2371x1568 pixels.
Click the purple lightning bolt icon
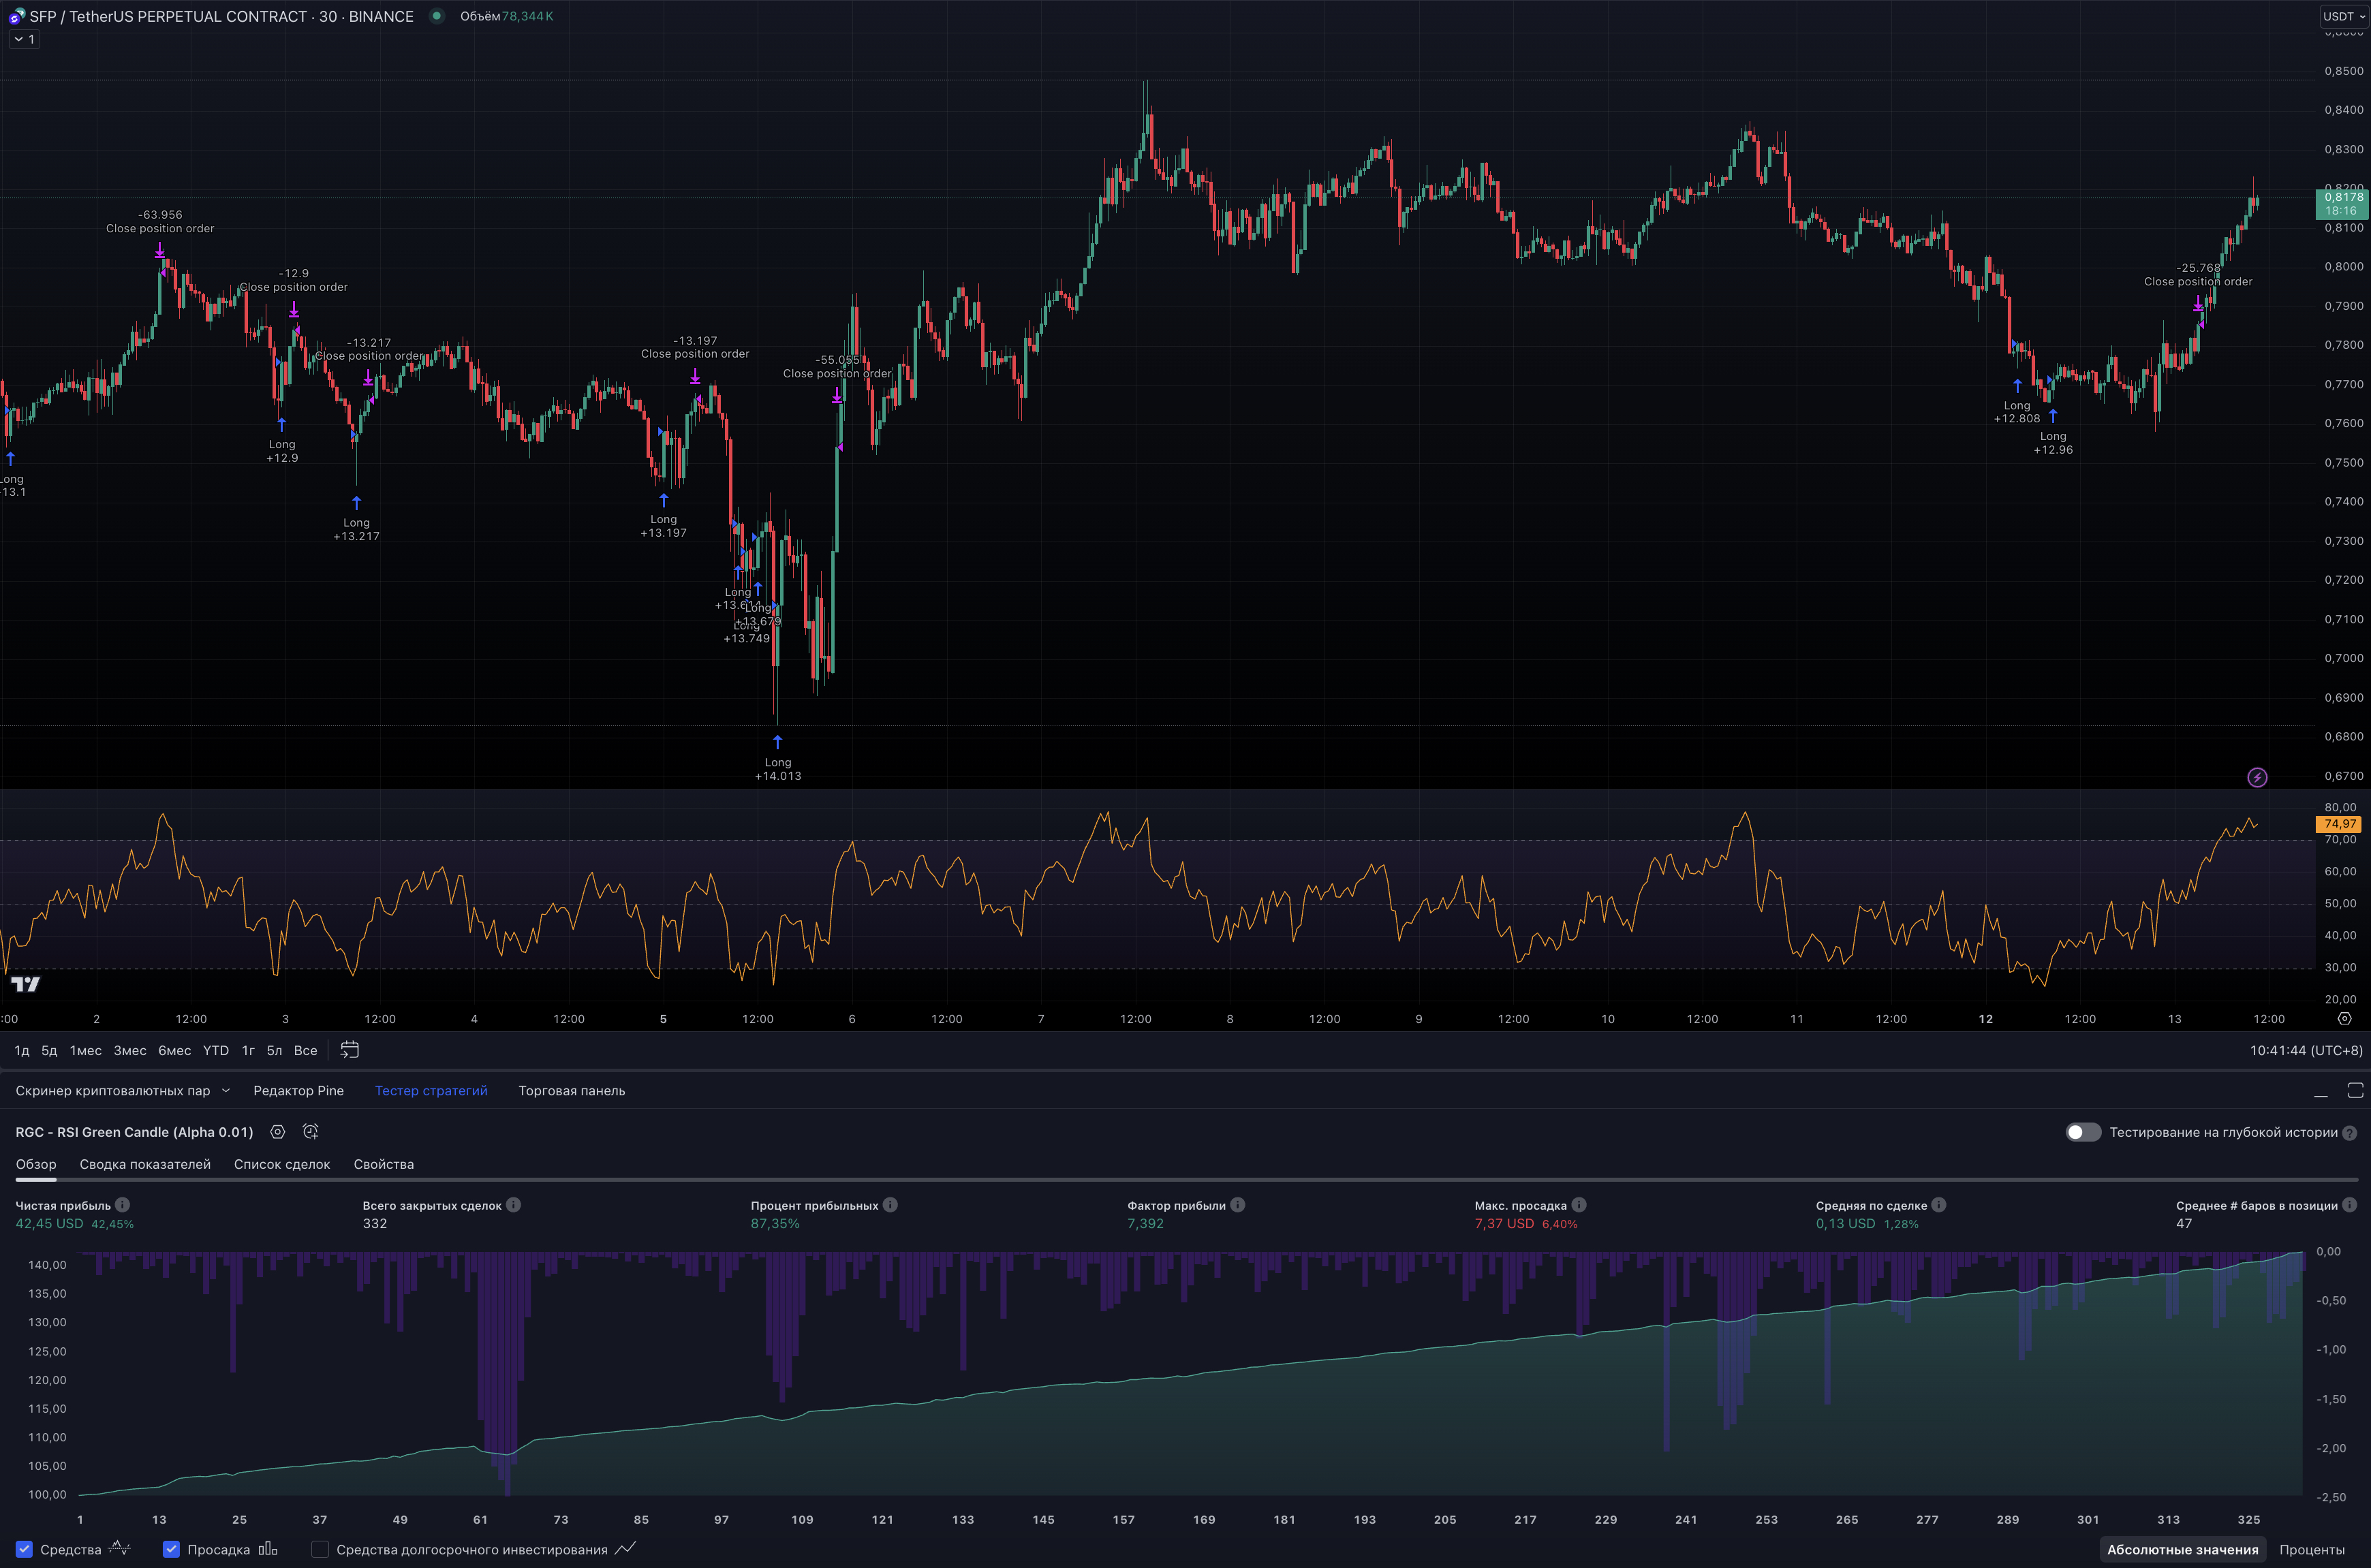2257,777
